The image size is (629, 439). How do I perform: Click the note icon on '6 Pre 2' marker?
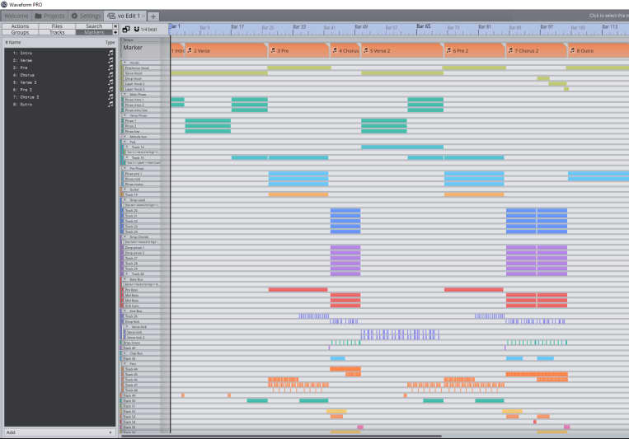pos(449,50)
